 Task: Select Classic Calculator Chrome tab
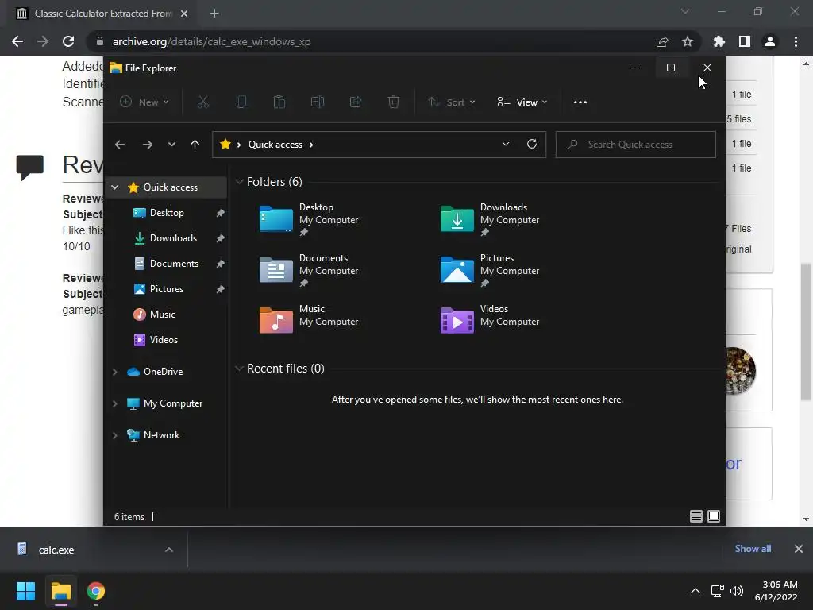coord(102,14)
